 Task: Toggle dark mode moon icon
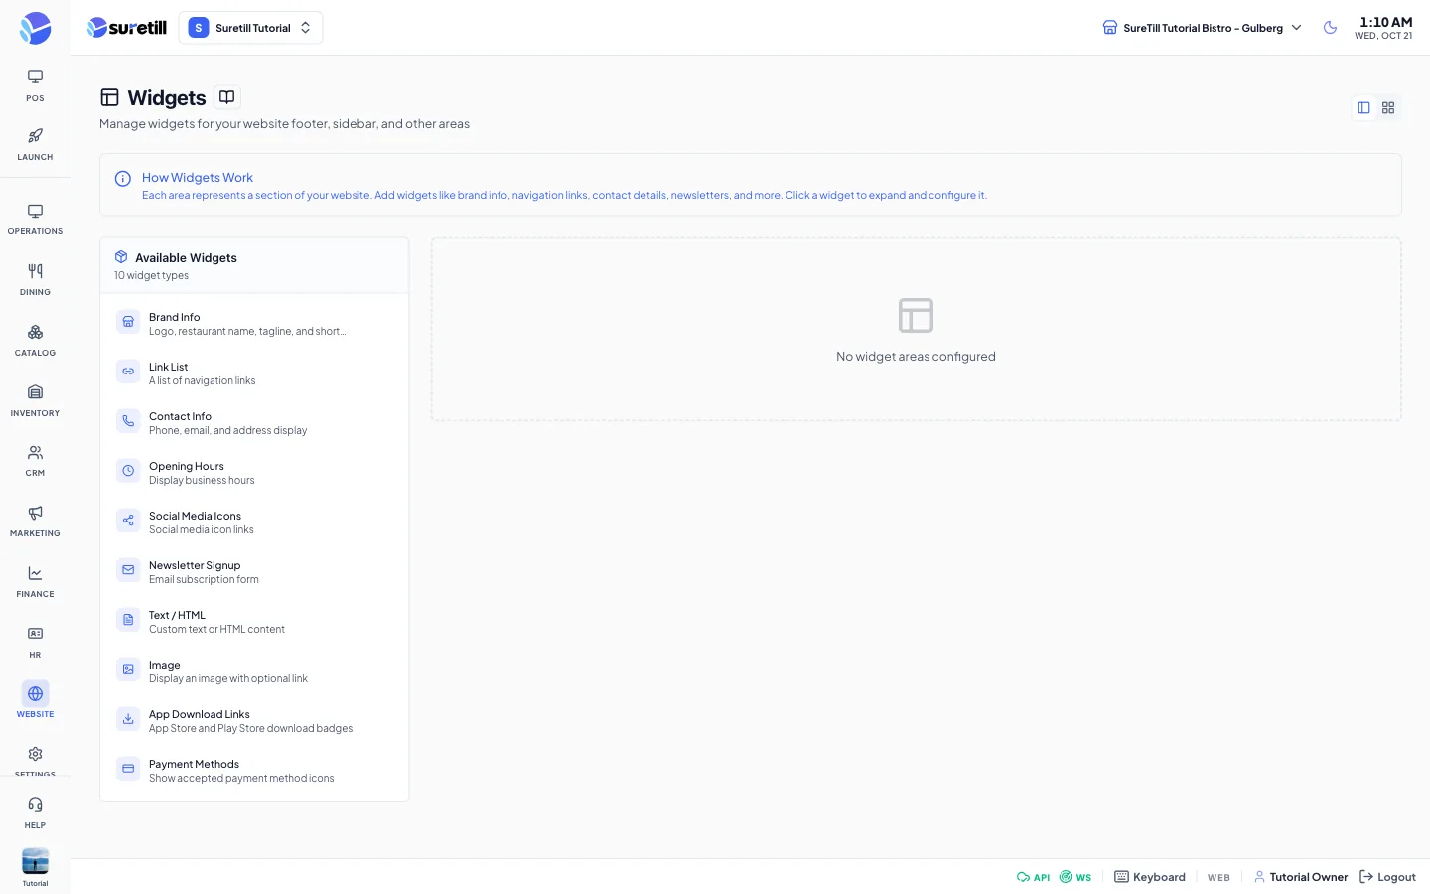click(1330, 28)
